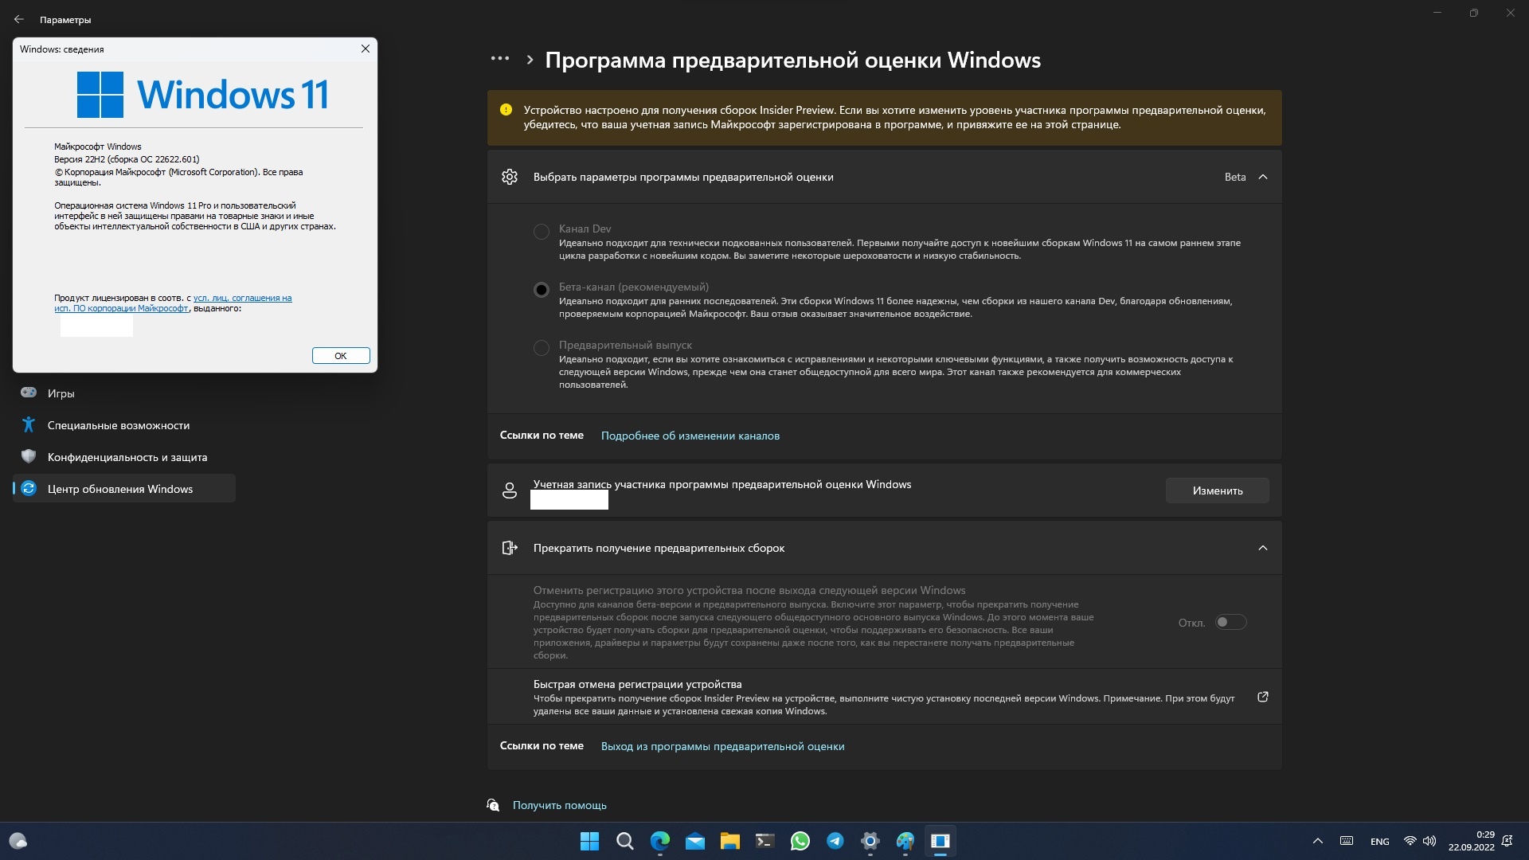The height and width of the screenshot is (860, 1529).
Task: Click the Change account button
Action: [1218, 491]
